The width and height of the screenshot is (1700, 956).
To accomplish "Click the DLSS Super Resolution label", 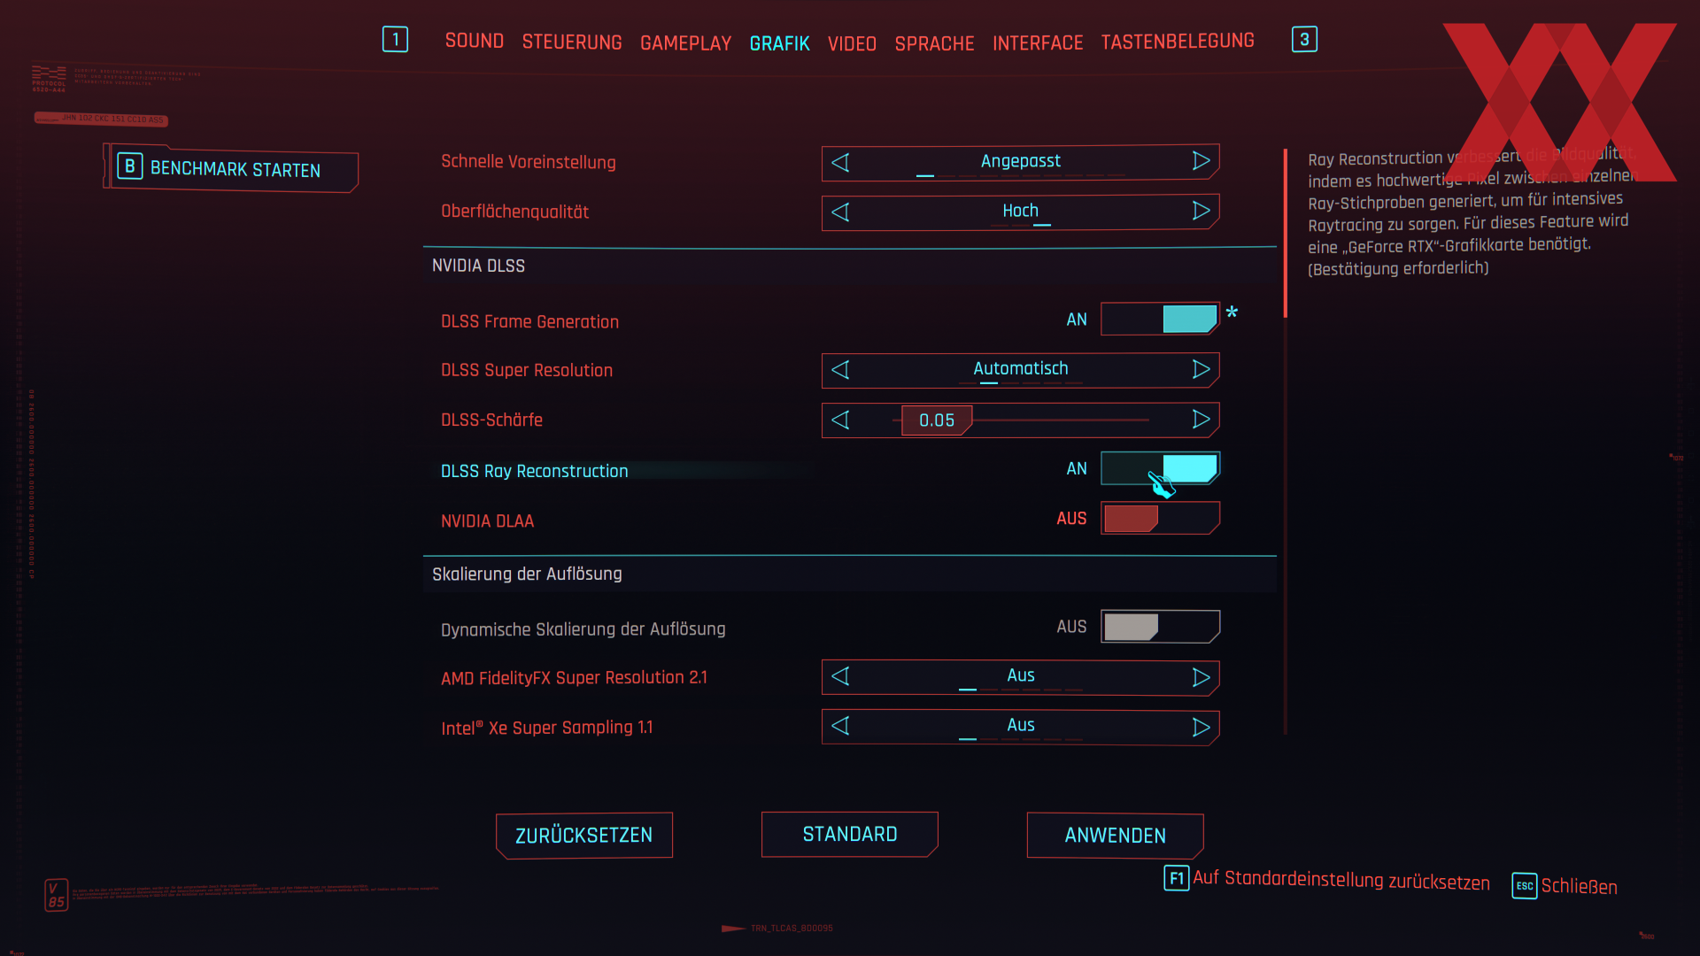I will [x=527, y=370].
